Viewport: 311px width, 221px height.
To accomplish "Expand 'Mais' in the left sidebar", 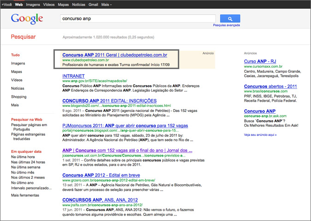I will (15, 105).
